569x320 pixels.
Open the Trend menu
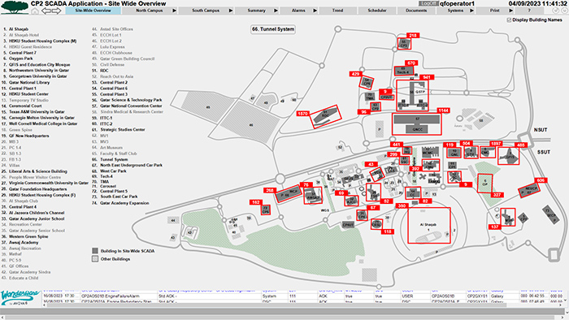[x=337, y=11]
